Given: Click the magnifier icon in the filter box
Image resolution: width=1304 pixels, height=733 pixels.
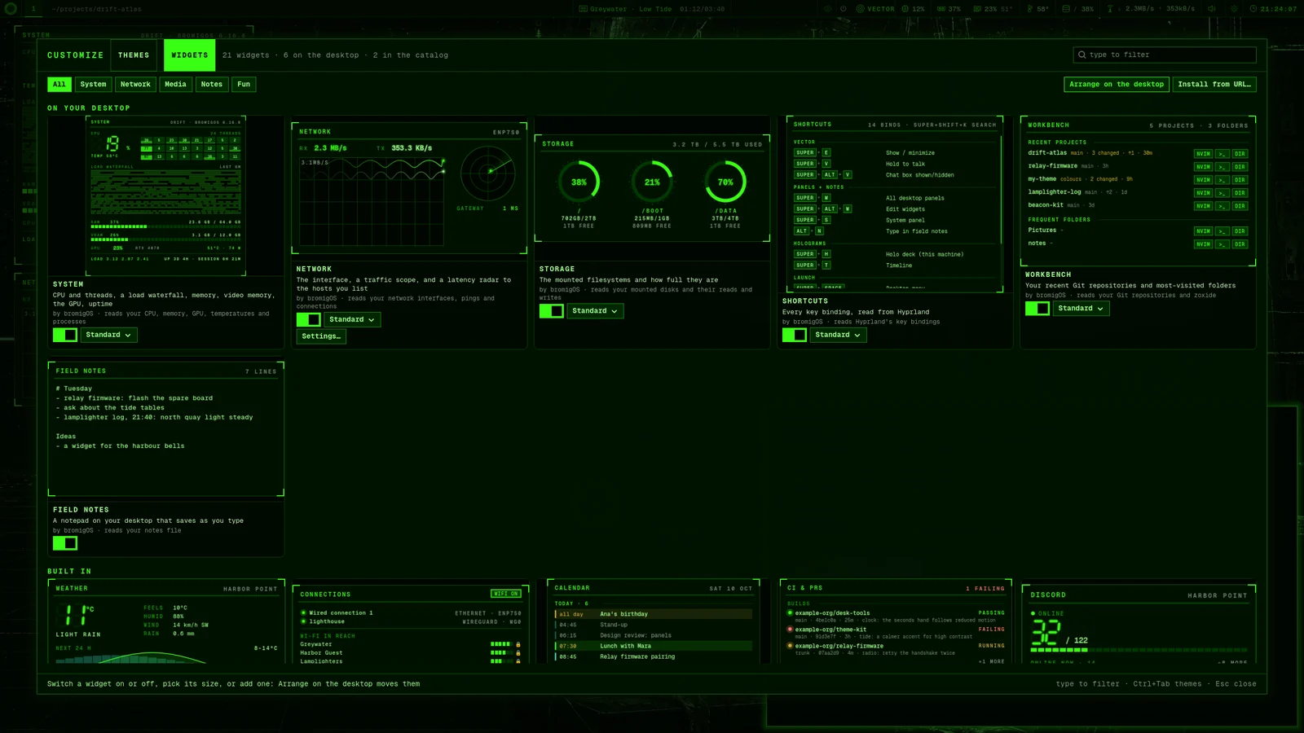Looking at the screenshot, I should pos(1082,55).
